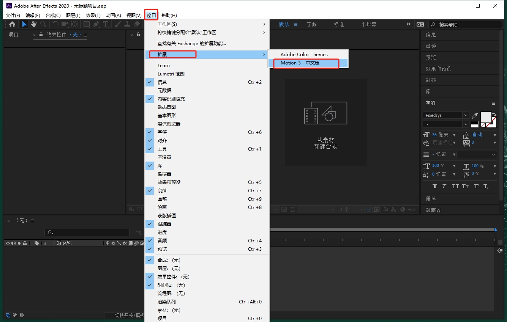Toggle the lock on the 效果控件 panel
507x322 pixels.
point(41,35)
